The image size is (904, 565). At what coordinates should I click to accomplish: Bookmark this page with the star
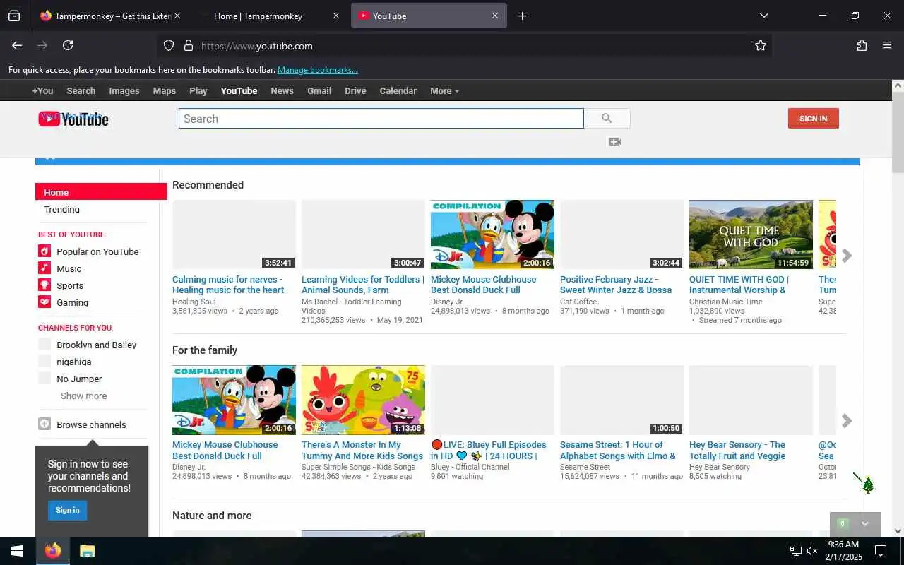(x=761, y=46)
